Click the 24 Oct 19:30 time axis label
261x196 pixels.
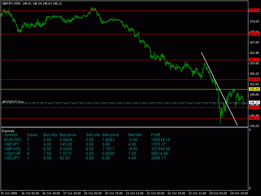pos(239,193)
